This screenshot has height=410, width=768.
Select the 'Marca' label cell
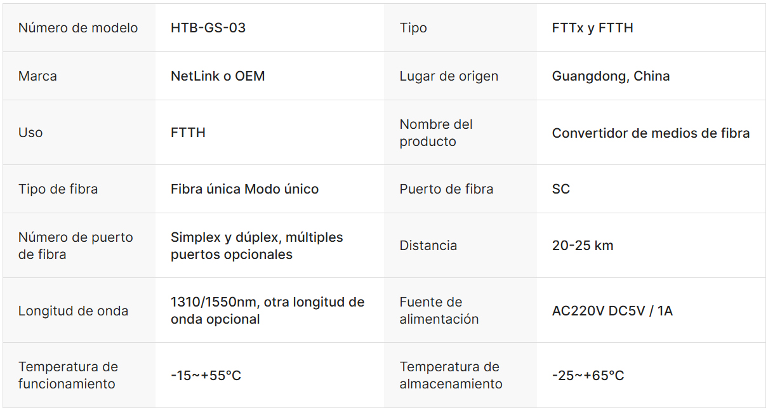click(x=37, y=76)
